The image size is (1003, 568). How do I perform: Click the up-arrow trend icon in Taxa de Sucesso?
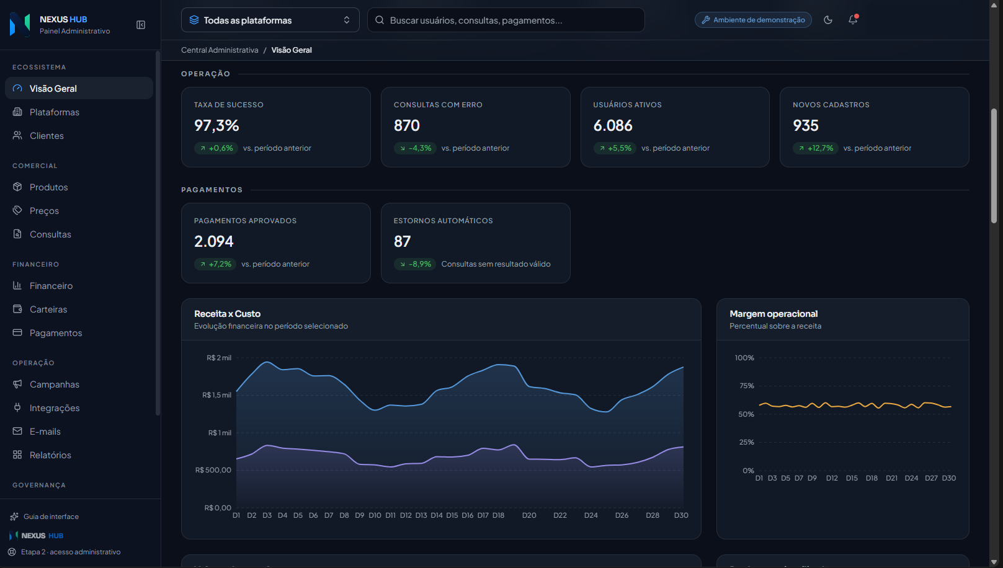[203, 148]
